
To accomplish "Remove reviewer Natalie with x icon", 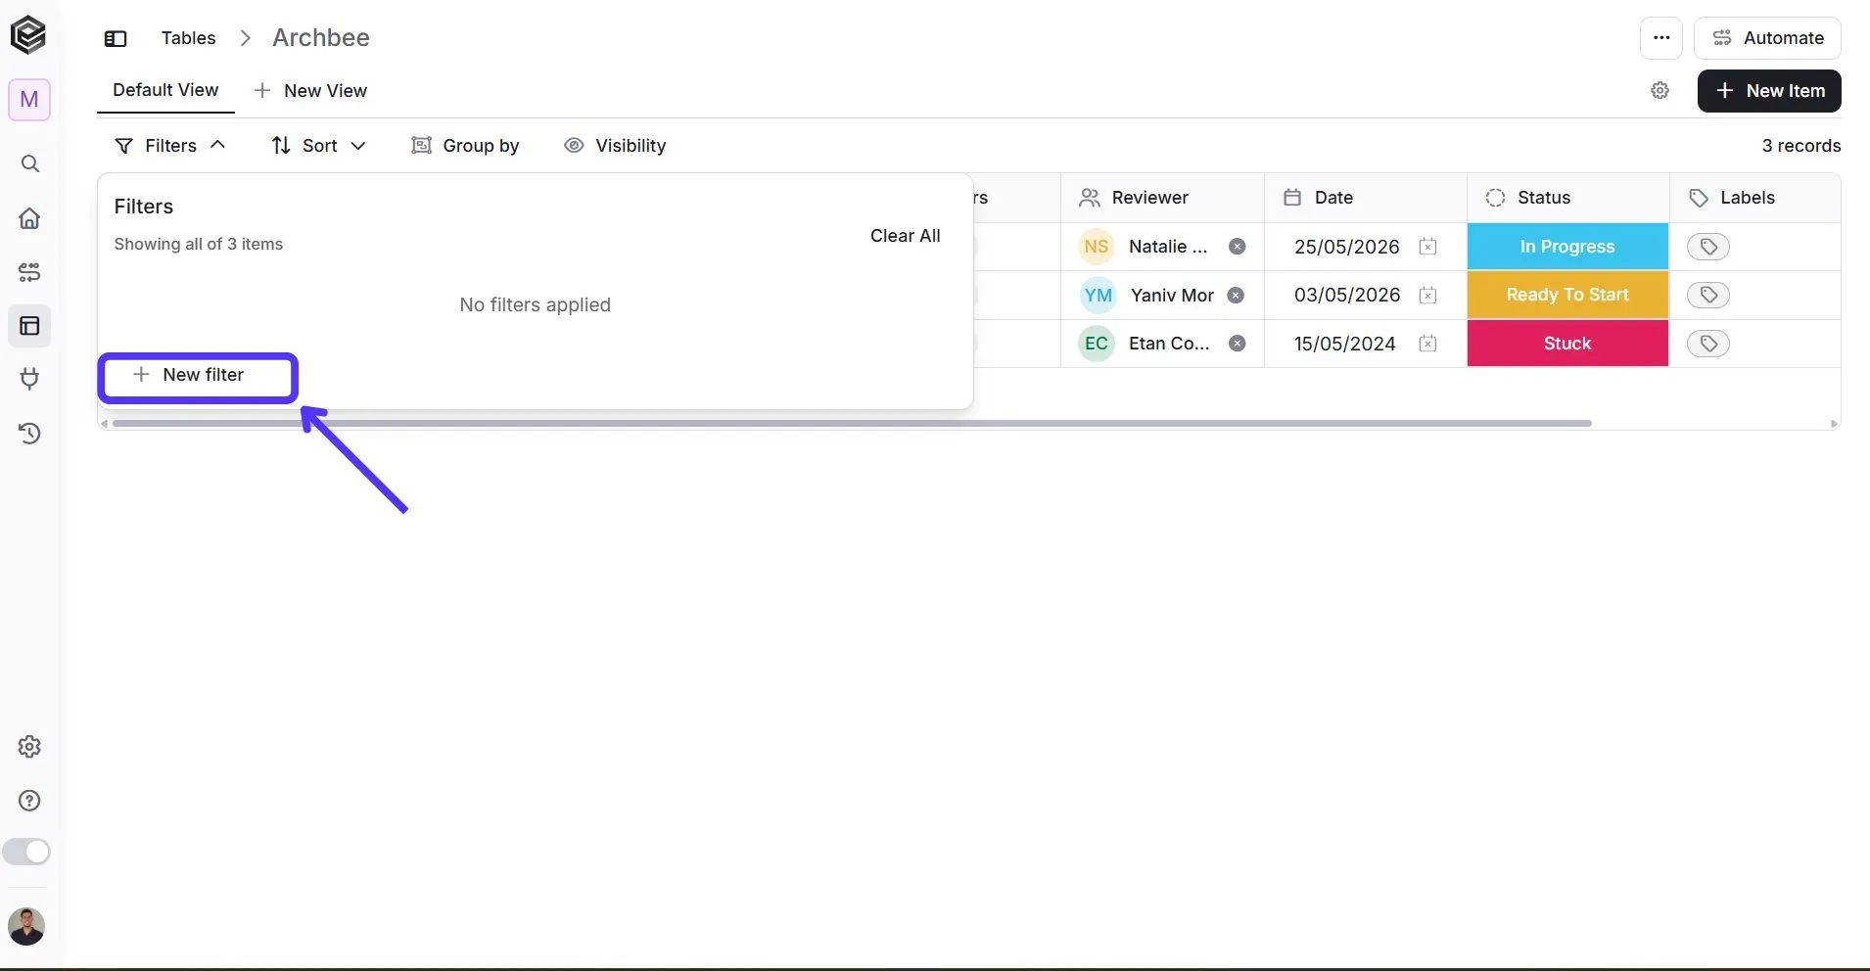I will coord(1238,247).
